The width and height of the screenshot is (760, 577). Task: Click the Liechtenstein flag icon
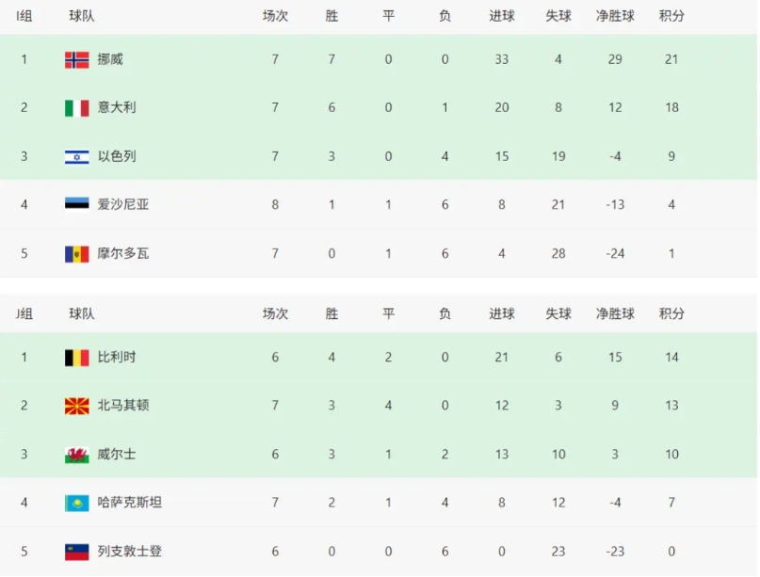point(76,552)
